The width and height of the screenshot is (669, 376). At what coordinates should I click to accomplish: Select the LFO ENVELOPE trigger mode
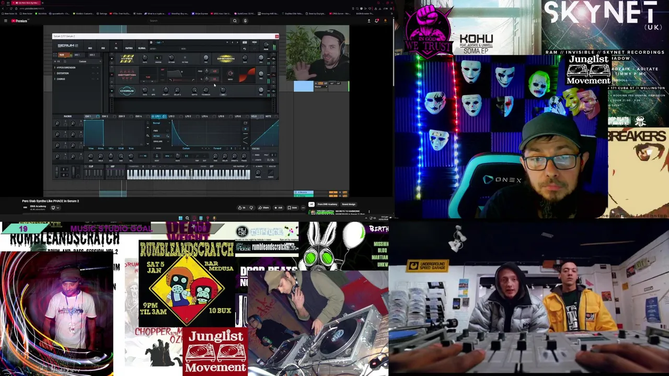pyautogui.click(x=162, y=142)
